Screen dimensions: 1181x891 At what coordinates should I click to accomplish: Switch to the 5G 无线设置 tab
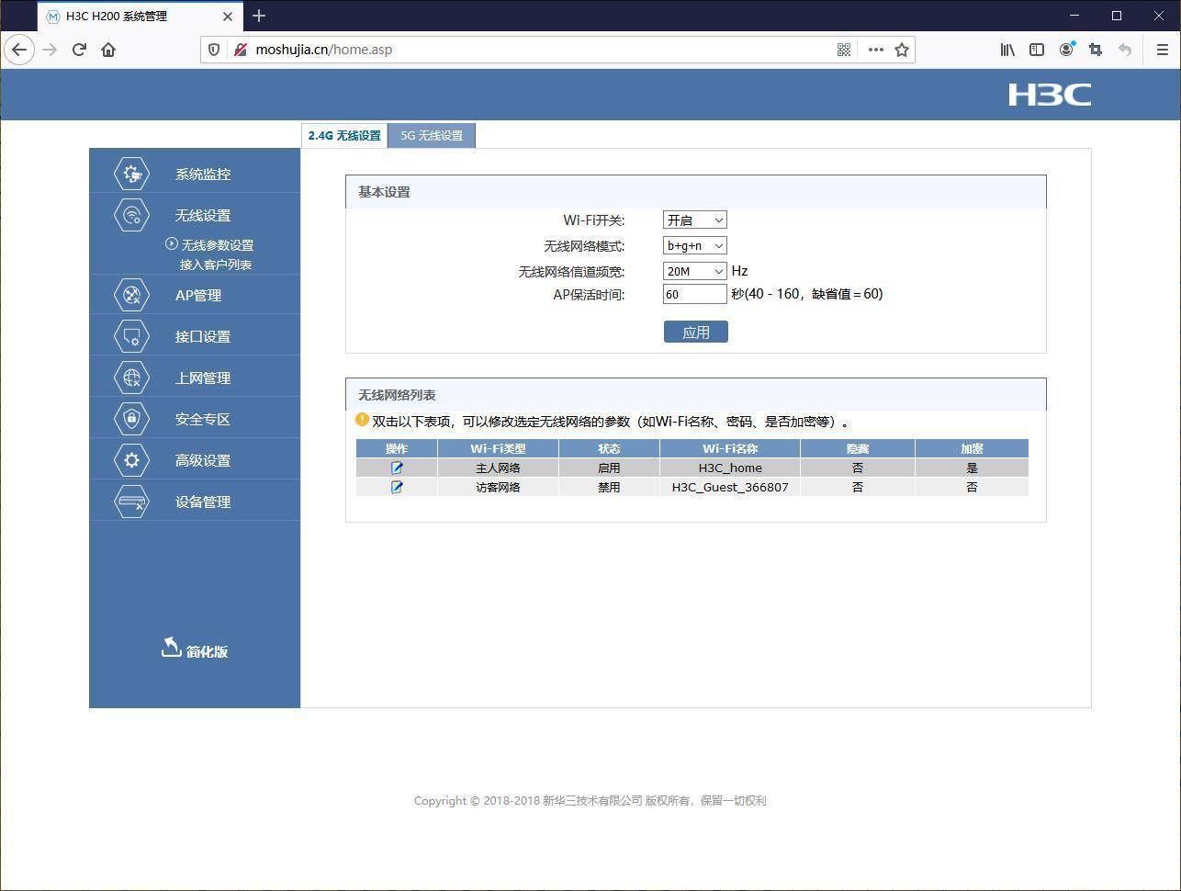tap(432, 135)
